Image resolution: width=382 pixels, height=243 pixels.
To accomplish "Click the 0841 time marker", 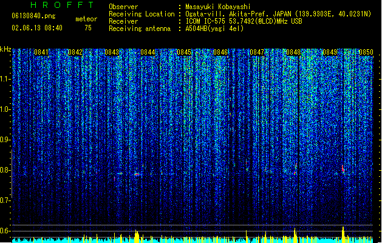I will pos(41,52).
